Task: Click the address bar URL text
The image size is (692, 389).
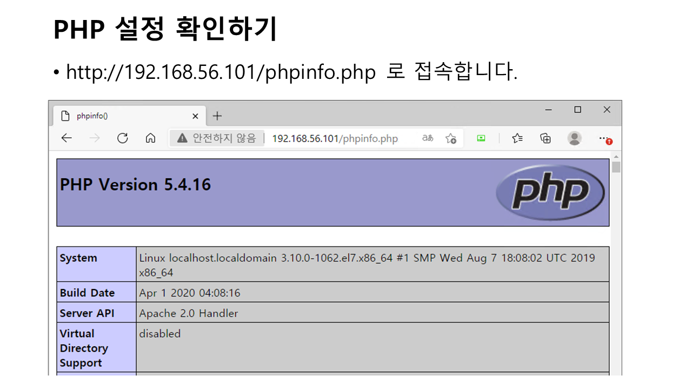Action: point(335,139)
